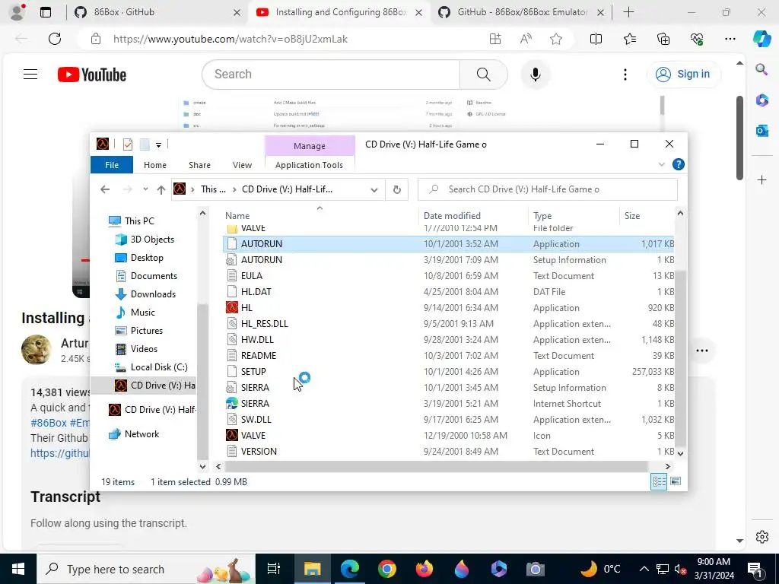Screen dimensions: 779x584
Task: Open Videos in the navigation pane
Action: (x=144, y=348)
